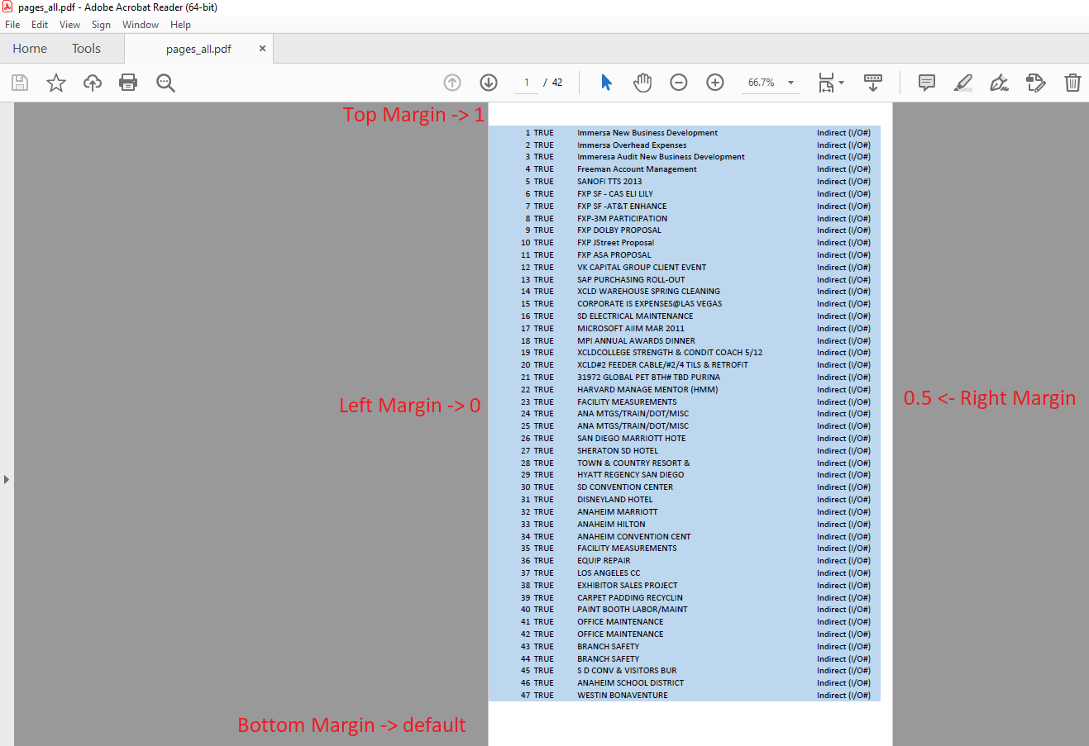Expand the left navigation pane
The image size is (1089, 746).
click(7, 478)
